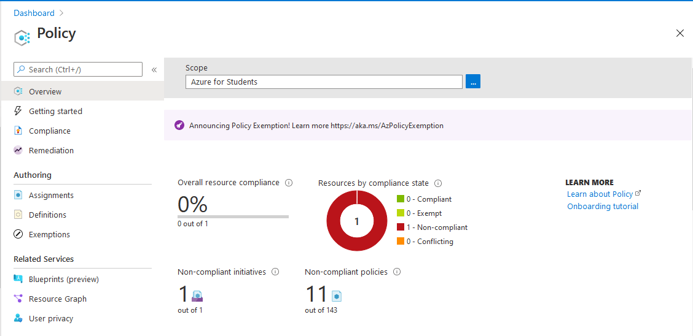Click the Getting started lightning icon
Viewport: 693px width, 336px height.
18,111
